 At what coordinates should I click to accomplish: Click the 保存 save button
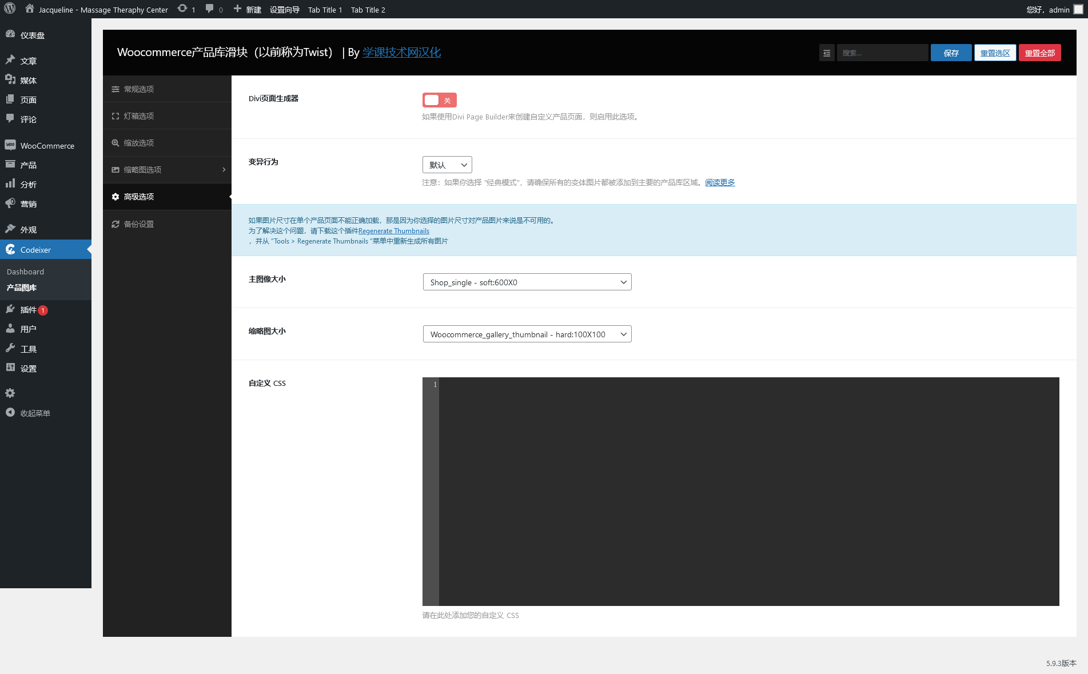coord(951,53)
